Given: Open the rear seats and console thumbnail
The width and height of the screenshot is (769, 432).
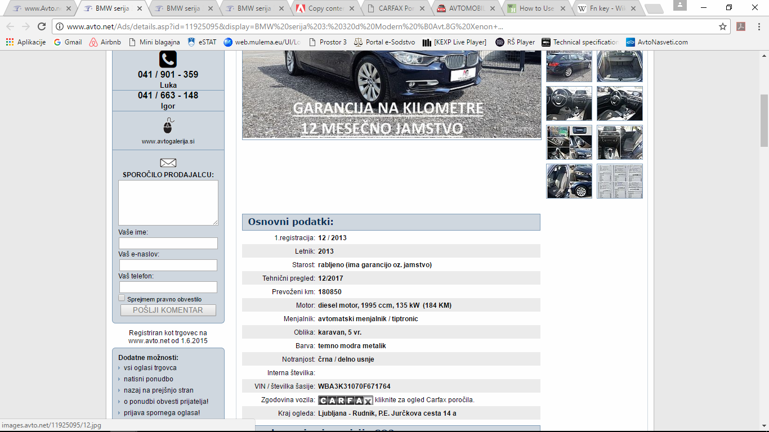Looking at the screenshot, I should pyautogui.click(x=620, y=142).
